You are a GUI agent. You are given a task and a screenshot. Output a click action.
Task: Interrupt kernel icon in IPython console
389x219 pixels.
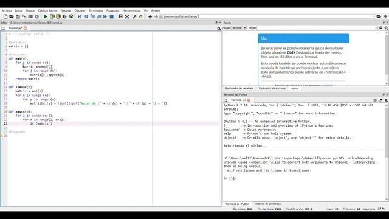(x=375, y=100)
